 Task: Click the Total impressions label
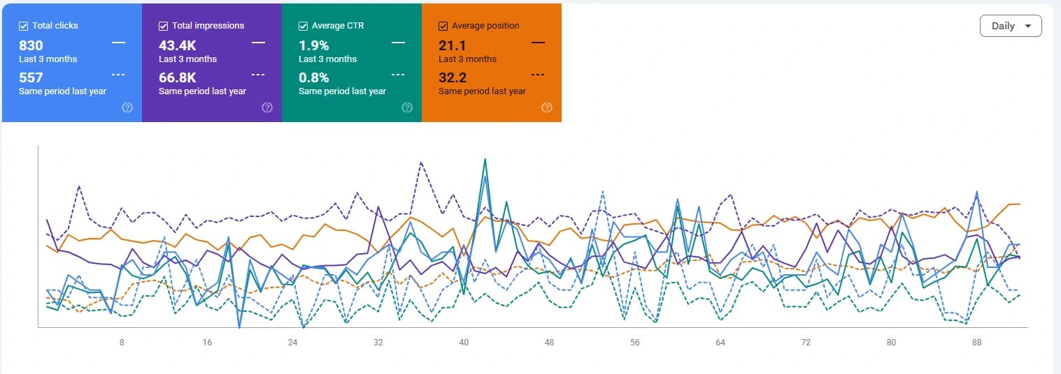point(208,26)
